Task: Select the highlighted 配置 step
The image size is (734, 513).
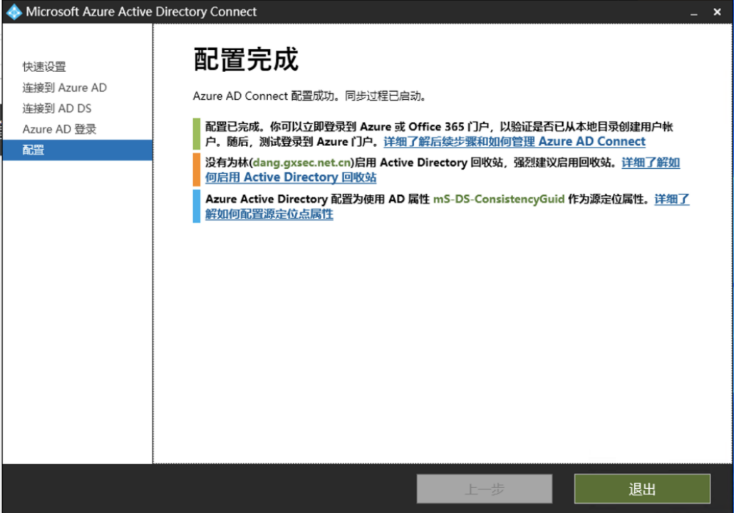Action: pyautogui.click(x=77, y=150)
